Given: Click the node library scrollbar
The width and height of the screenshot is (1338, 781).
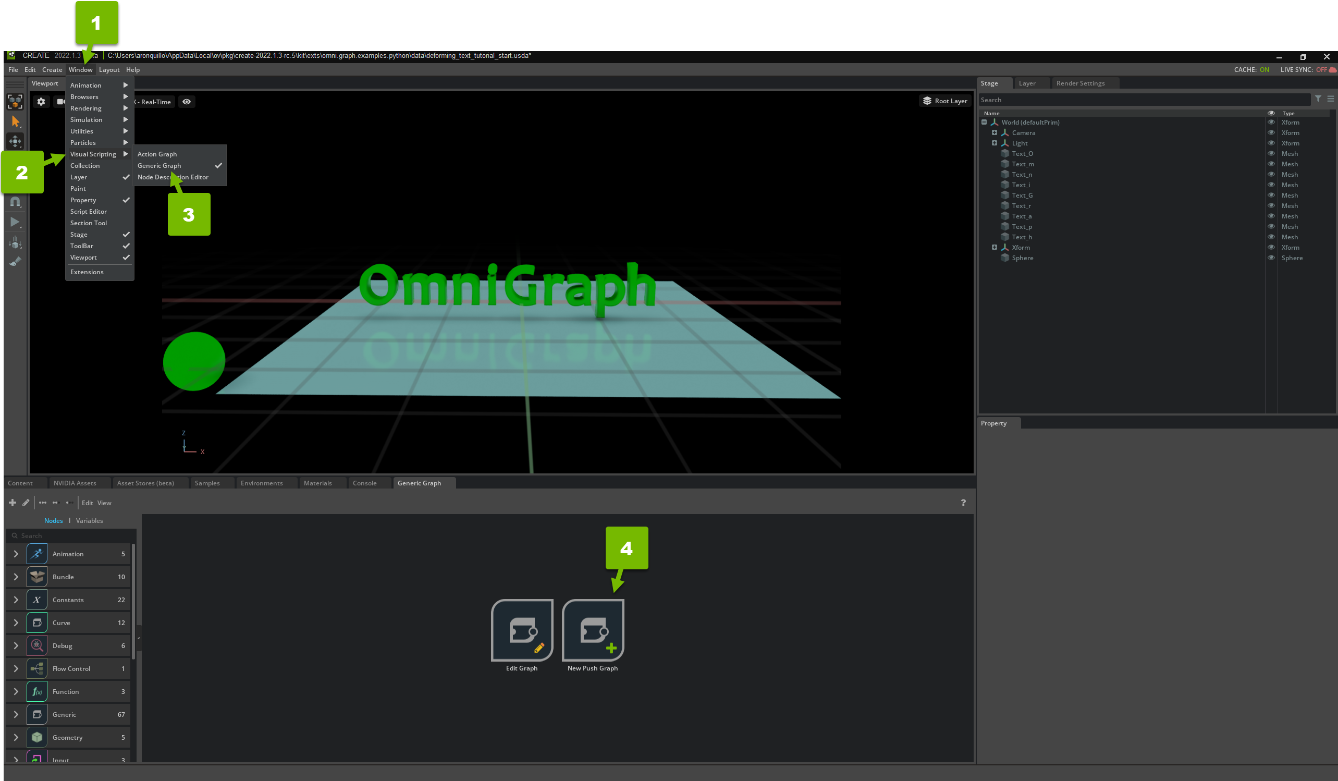Looking at the screenshot, I should coord(133,600).
